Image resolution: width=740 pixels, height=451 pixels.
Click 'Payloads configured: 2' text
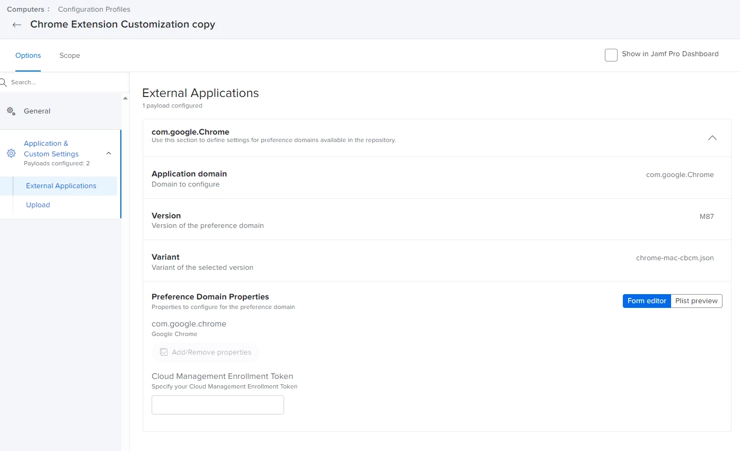pos(57,163)
